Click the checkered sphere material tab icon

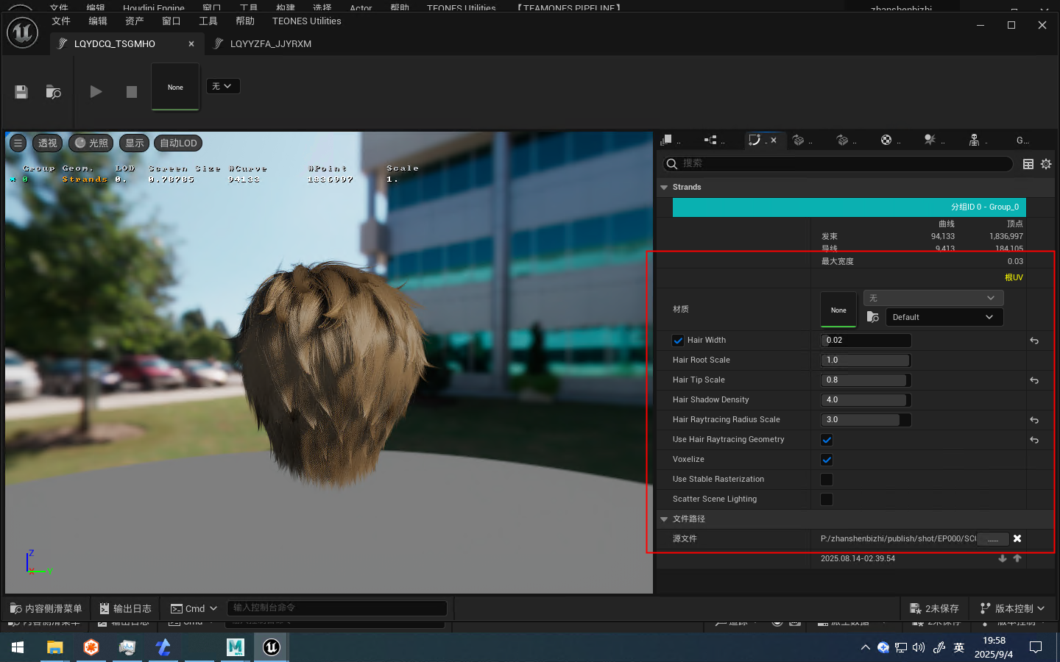tap(886, 140)
